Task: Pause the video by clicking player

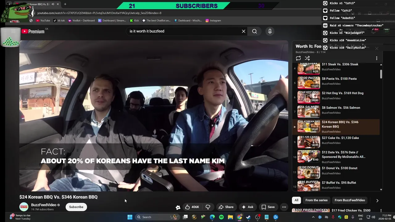Action: click(154, 116)
